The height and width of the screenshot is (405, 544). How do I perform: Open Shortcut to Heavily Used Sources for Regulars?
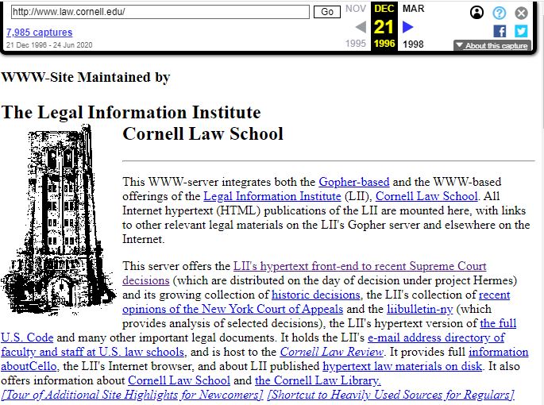pyautogui.click(x=391, y=395)
